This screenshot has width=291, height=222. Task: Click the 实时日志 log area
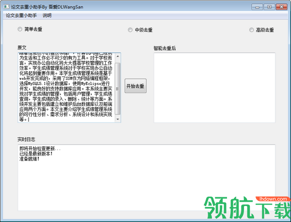146,178
